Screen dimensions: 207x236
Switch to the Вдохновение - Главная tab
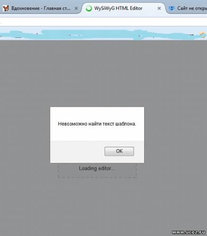click(41, 8)
